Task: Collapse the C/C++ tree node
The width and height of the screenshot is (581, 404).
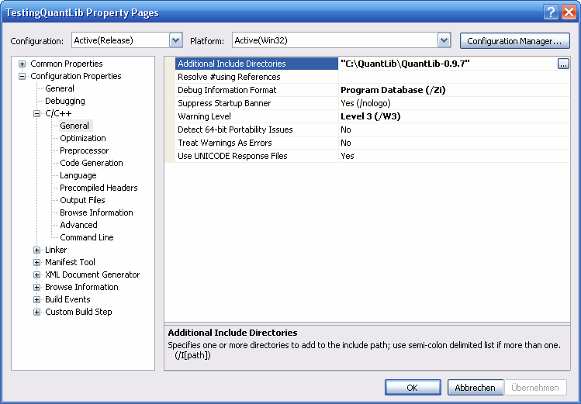Action: [36, 113]
